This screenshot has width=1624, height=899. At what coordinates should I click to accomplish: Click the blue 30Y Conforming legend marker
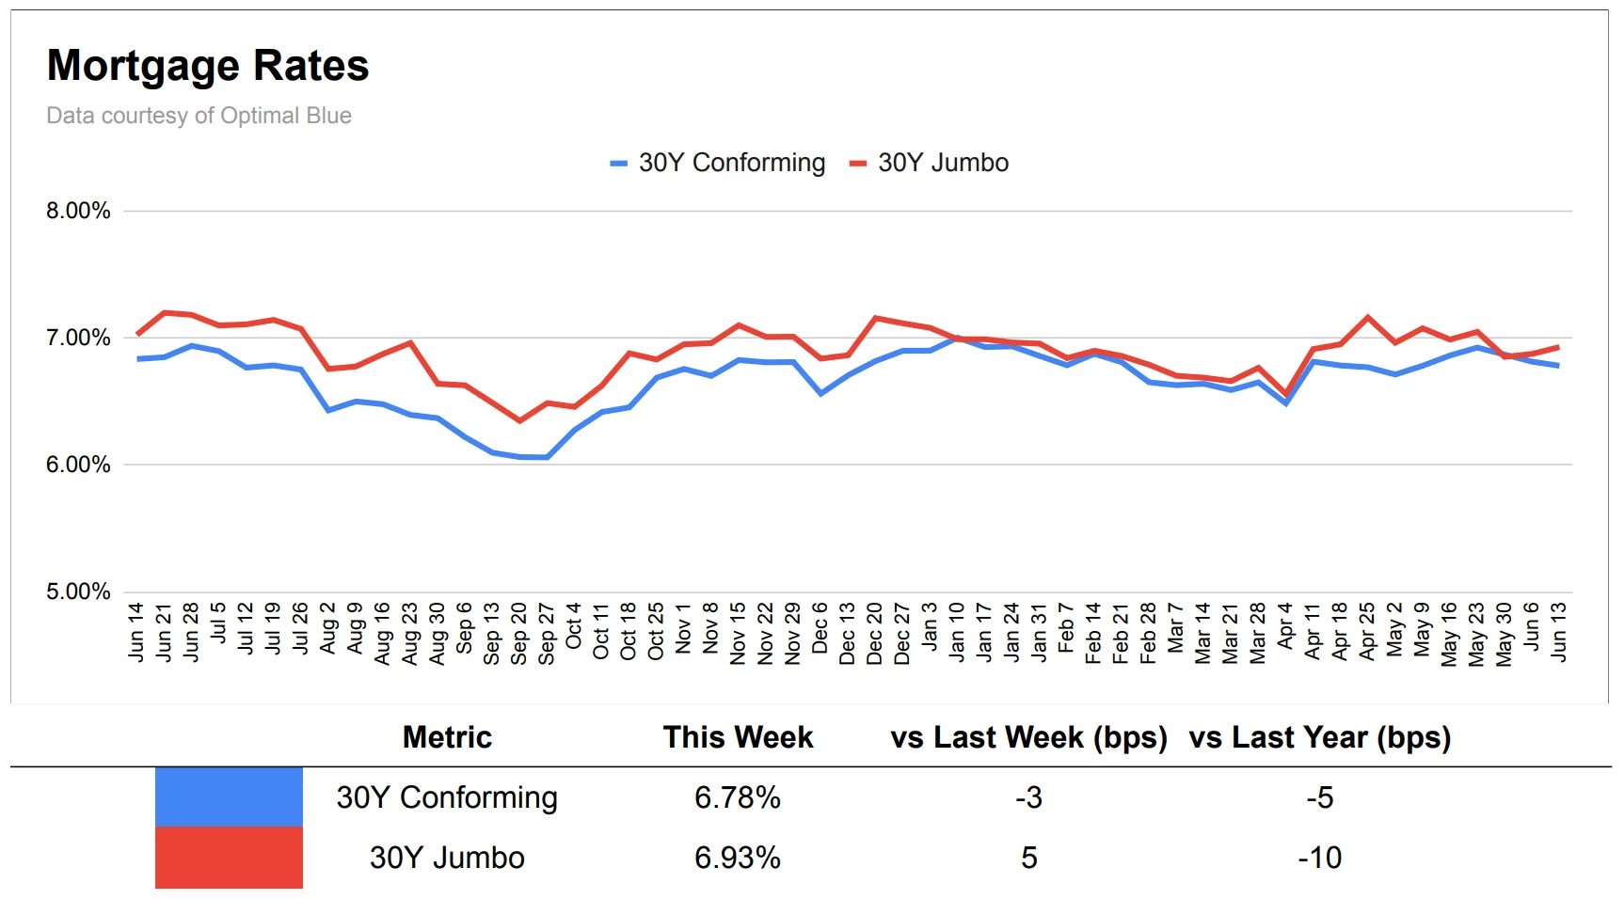coord(618,164)
